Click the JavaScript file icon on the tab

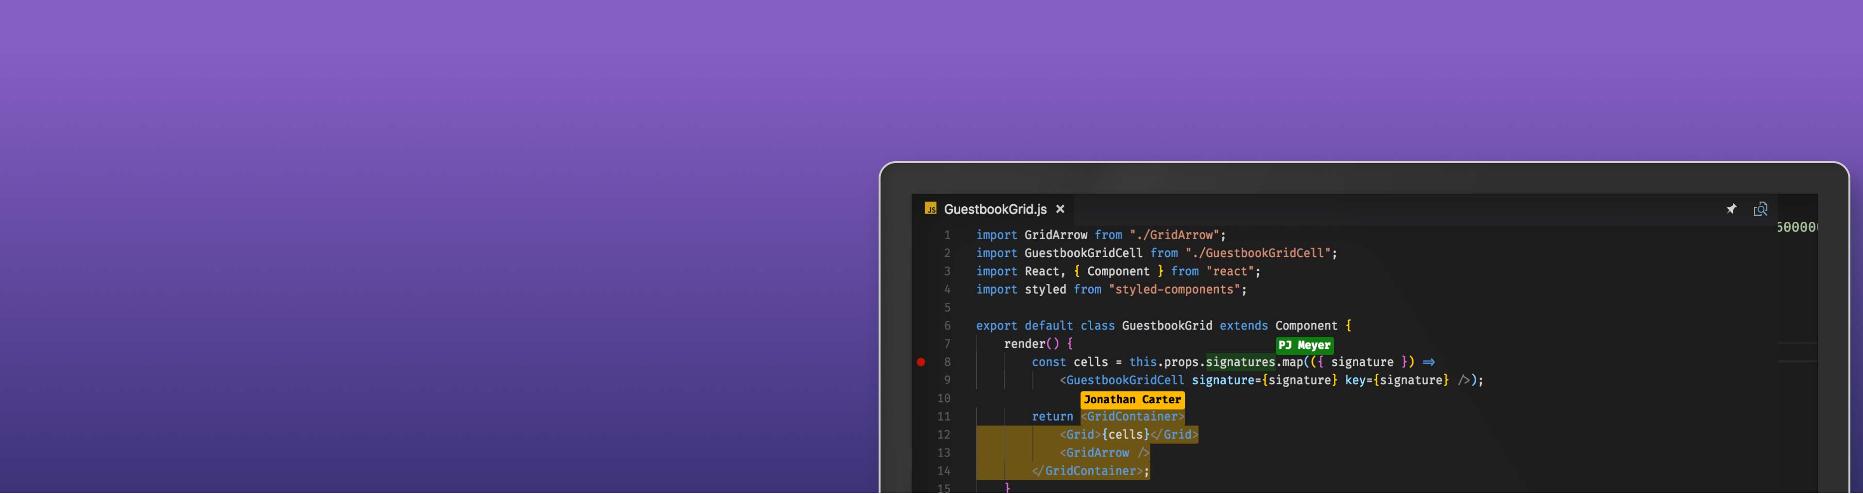[x=931, y=209]
